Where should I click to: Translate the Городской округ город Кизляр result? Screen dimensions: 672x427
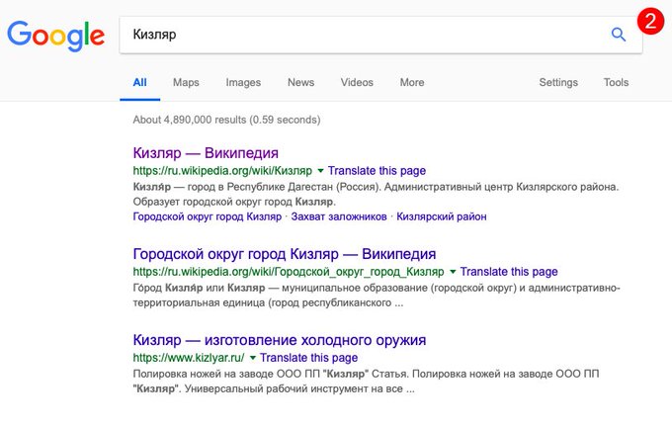point(509,272)
